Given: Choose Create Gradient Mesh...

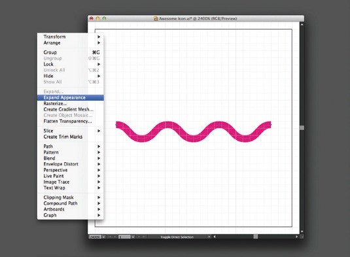Looking at the screenshot, I should pos(70,109).
